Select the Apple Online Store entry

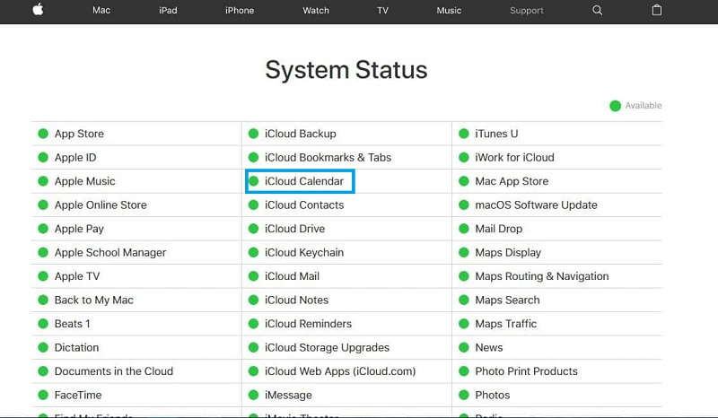pyautogui.click(x=101, y=205)
